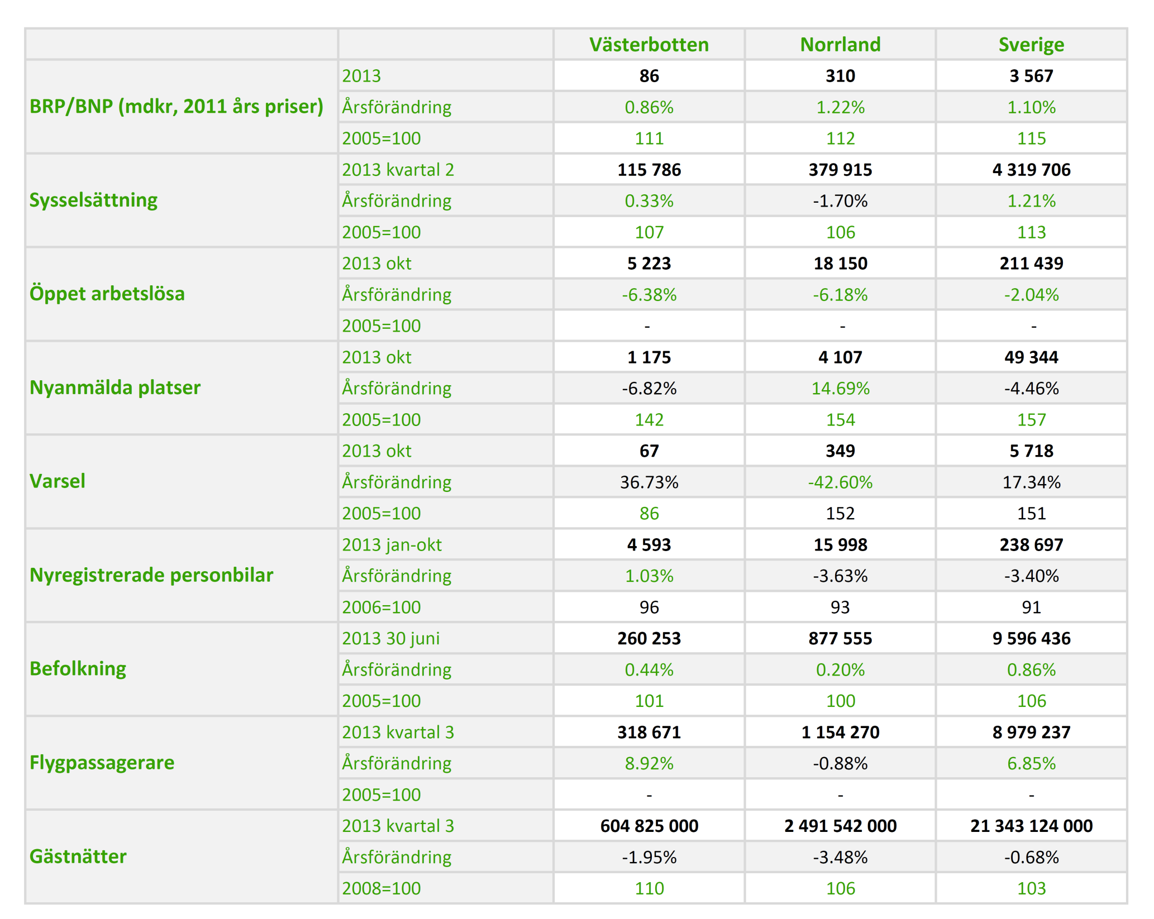Image resolution: width=1154 pixels, height=919 pixels.
Task: Click unemployment change -2.04%
Action: pos(1031,295)
